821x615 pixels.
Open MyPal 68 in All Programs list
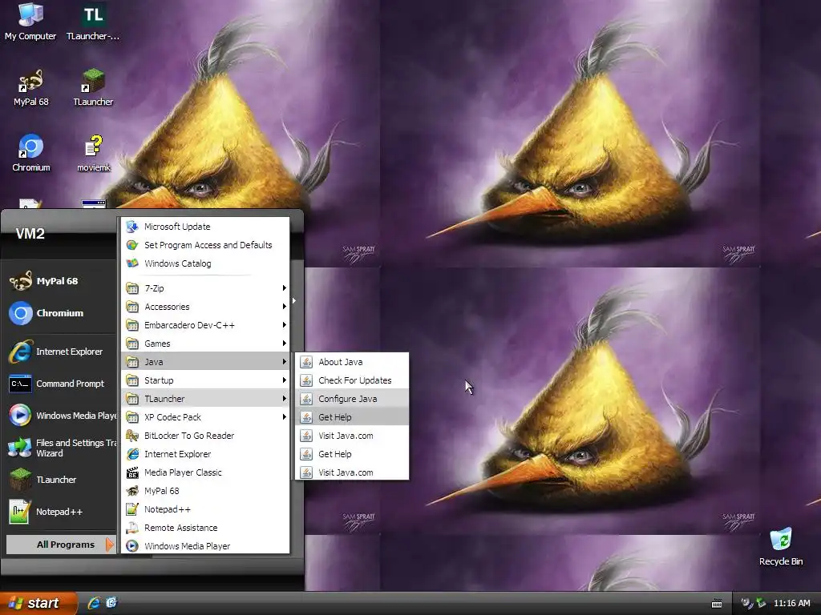point(205,491)
